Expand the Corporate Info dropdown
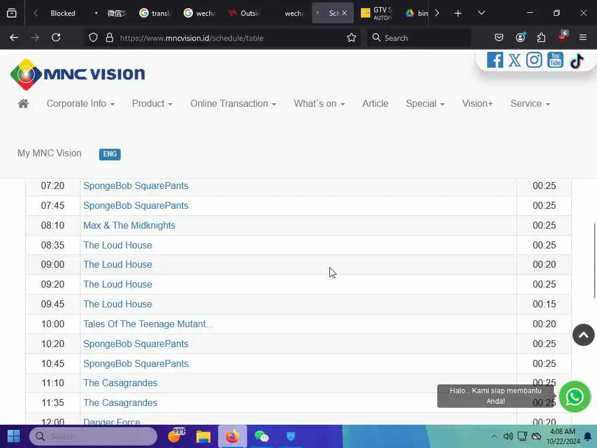The image size is (597, 448). (x=80, y=104)
